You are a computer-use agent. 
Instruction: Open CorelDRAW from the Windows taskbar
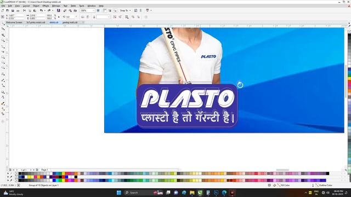[x=200, y=193]
